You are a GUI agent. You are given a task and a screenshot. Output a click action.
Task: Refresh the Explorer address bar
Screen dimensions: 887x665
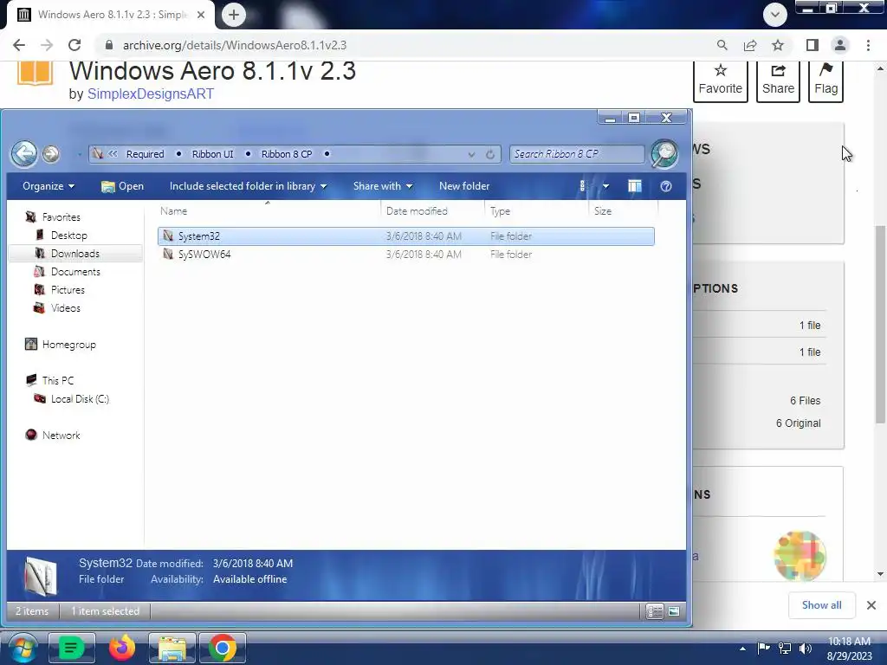490,154
